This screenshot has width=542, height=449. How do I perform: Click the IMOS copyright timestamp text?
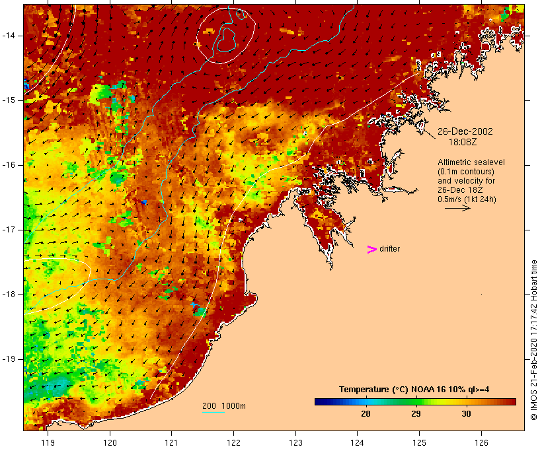[533, 340]
